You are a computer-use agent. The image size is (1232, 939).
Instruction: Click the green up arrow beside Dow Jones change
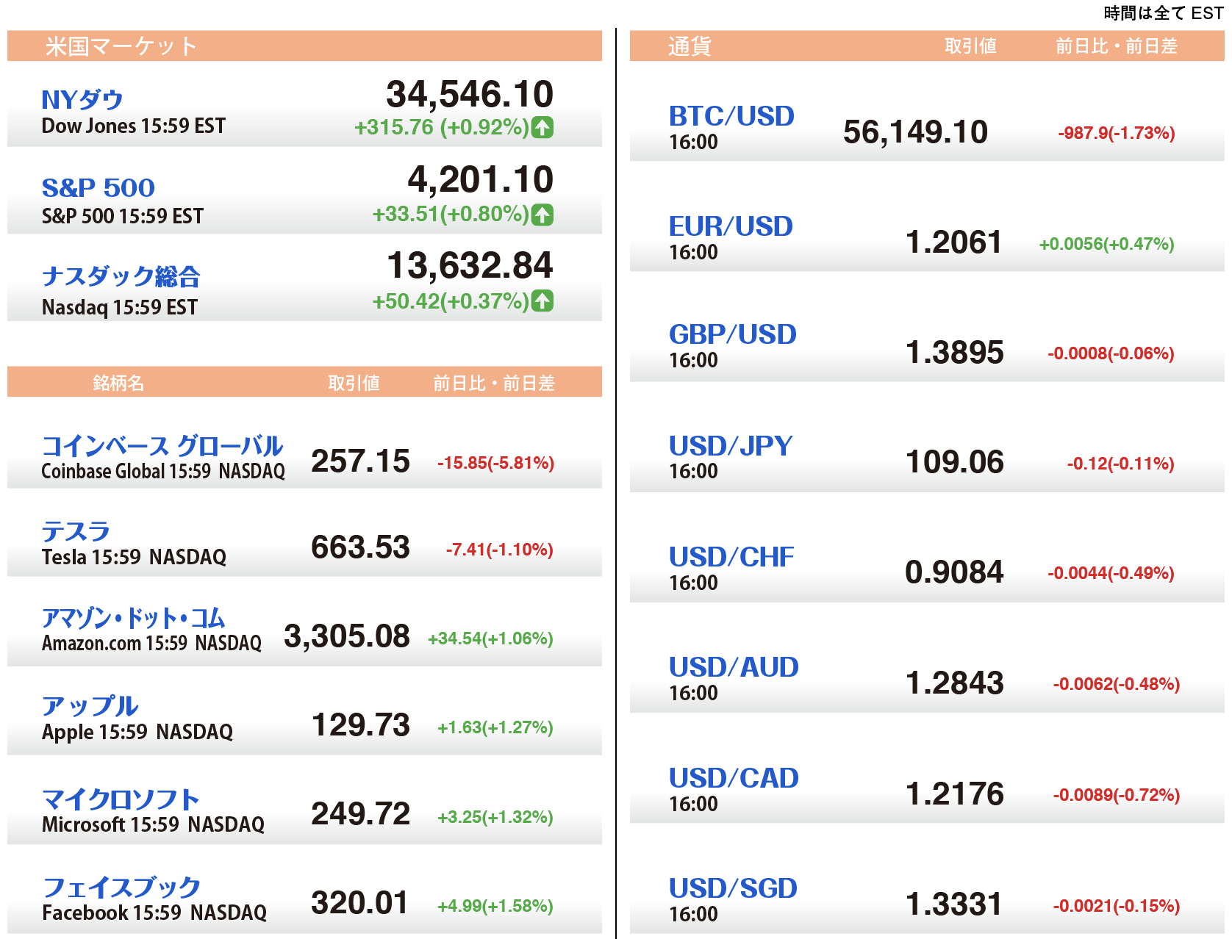pos(542,128)
